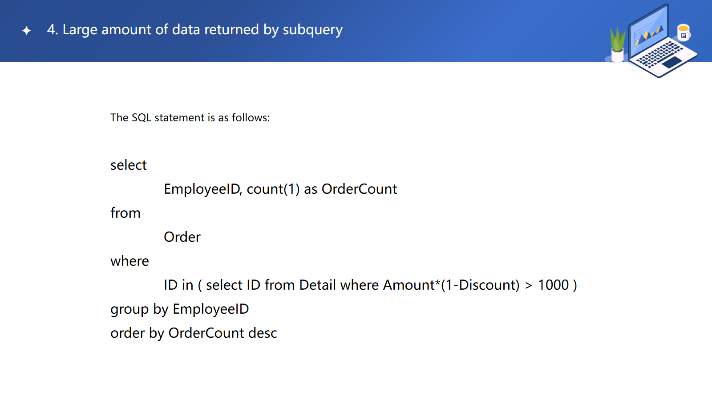Click the "1000" value in the subquery
712x400 pixels.
click(x=553, y=285)
